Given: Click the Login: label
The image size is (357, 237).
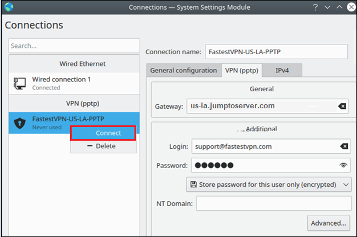Looking at the screenshot, I should point(178,146).
